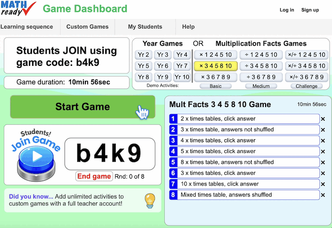Delete activity 8 via its X icon
Screen dimensions: 332x228
coord(323,195)
